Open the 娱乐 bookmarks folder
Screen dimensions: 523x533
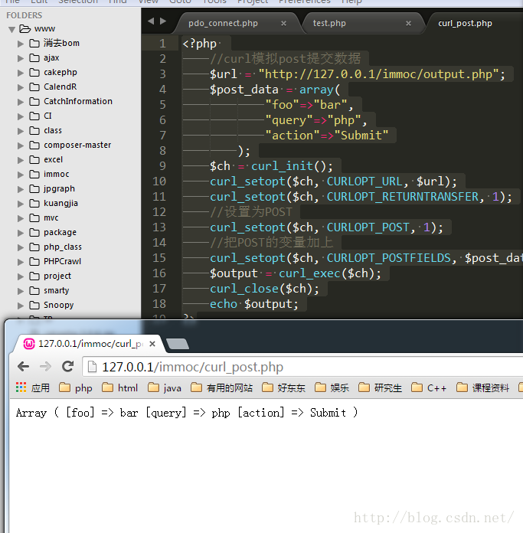pos(332,387)
